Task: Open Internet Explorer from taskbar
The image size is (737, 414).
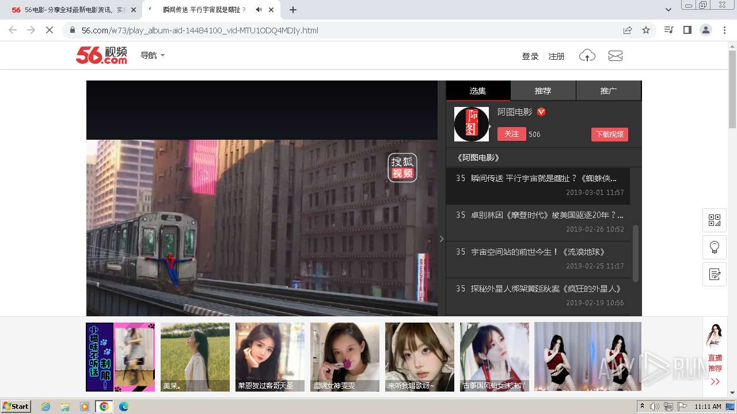Action: [x=45, y=407]
